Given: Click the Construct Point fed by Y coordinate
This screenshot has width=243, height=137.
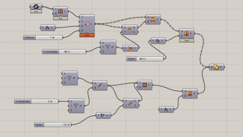Looking at the screenshot, I should (109, 47).
